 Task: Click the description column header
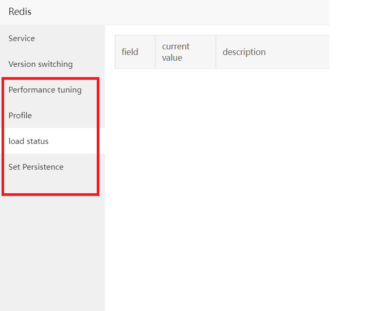(244, 52)
